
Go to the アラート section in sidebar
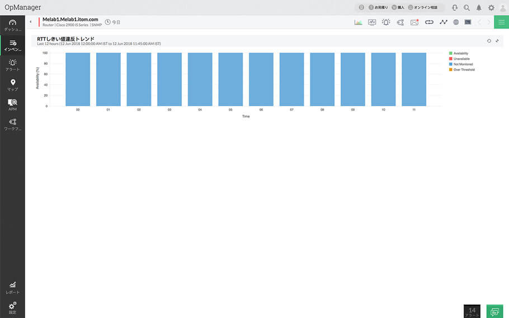[x=12, y=65]
